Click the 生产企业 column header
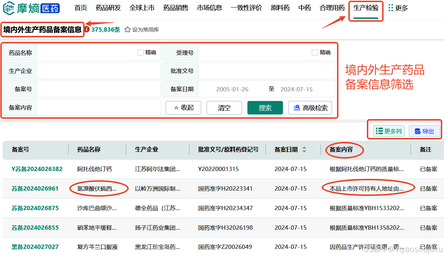Image resolution: width=444 pixels, height=256 pixels. [146, 150]
